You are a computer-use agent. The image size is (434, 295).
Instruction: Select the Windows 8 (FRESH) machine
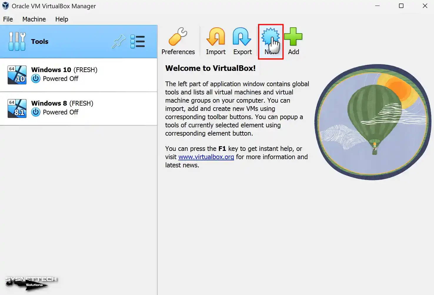(79, 109)
